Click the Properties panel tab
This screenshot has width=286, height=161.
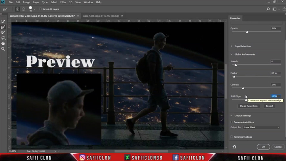(x=235, y=18)
